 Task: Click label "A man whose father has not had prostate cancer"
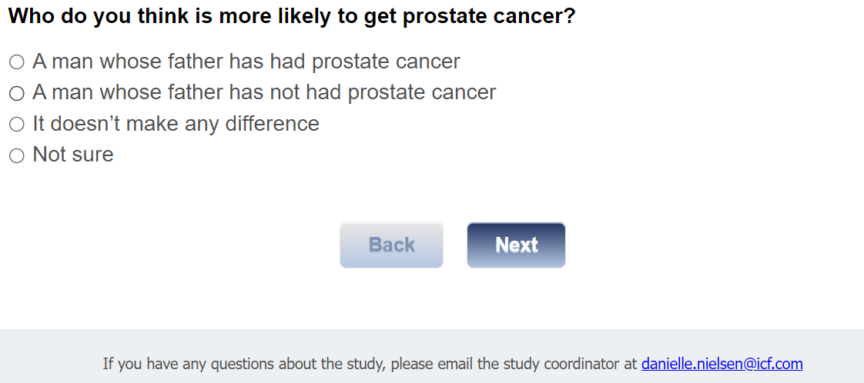point(264,92)
